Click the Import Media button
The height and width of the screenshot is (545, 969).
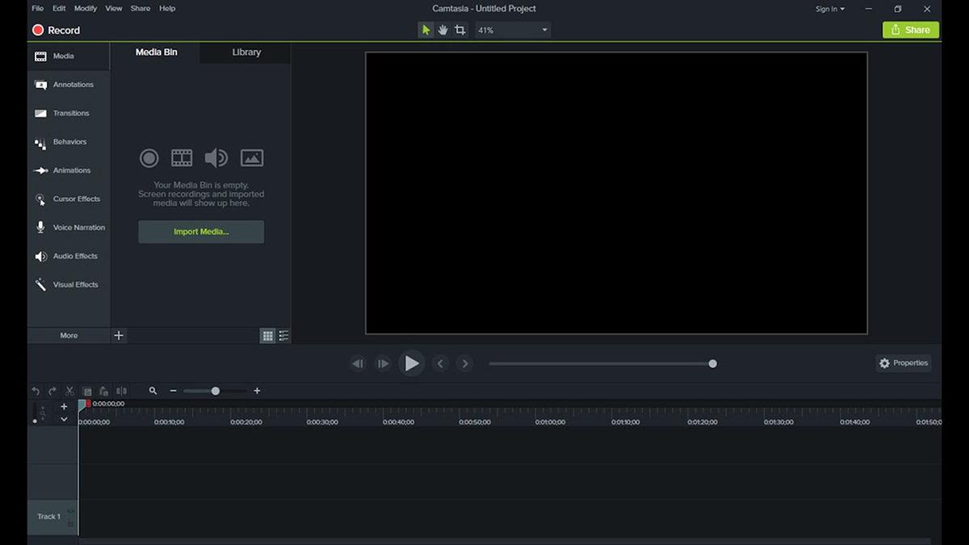click(x=201, y=232)
